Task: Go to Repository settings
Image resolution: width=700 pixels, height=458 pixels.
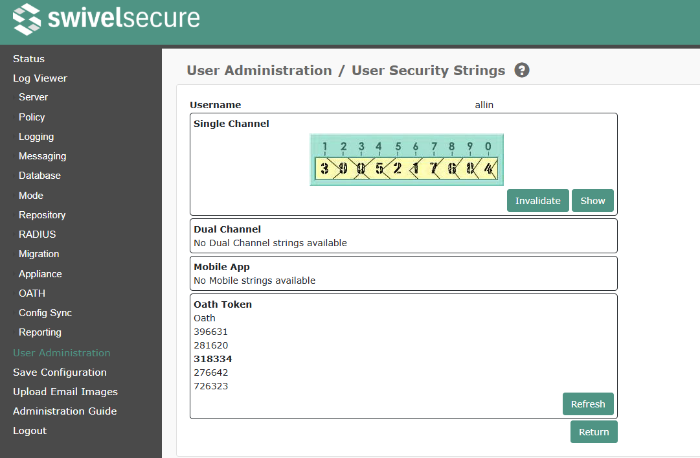Action: point(42,214)
